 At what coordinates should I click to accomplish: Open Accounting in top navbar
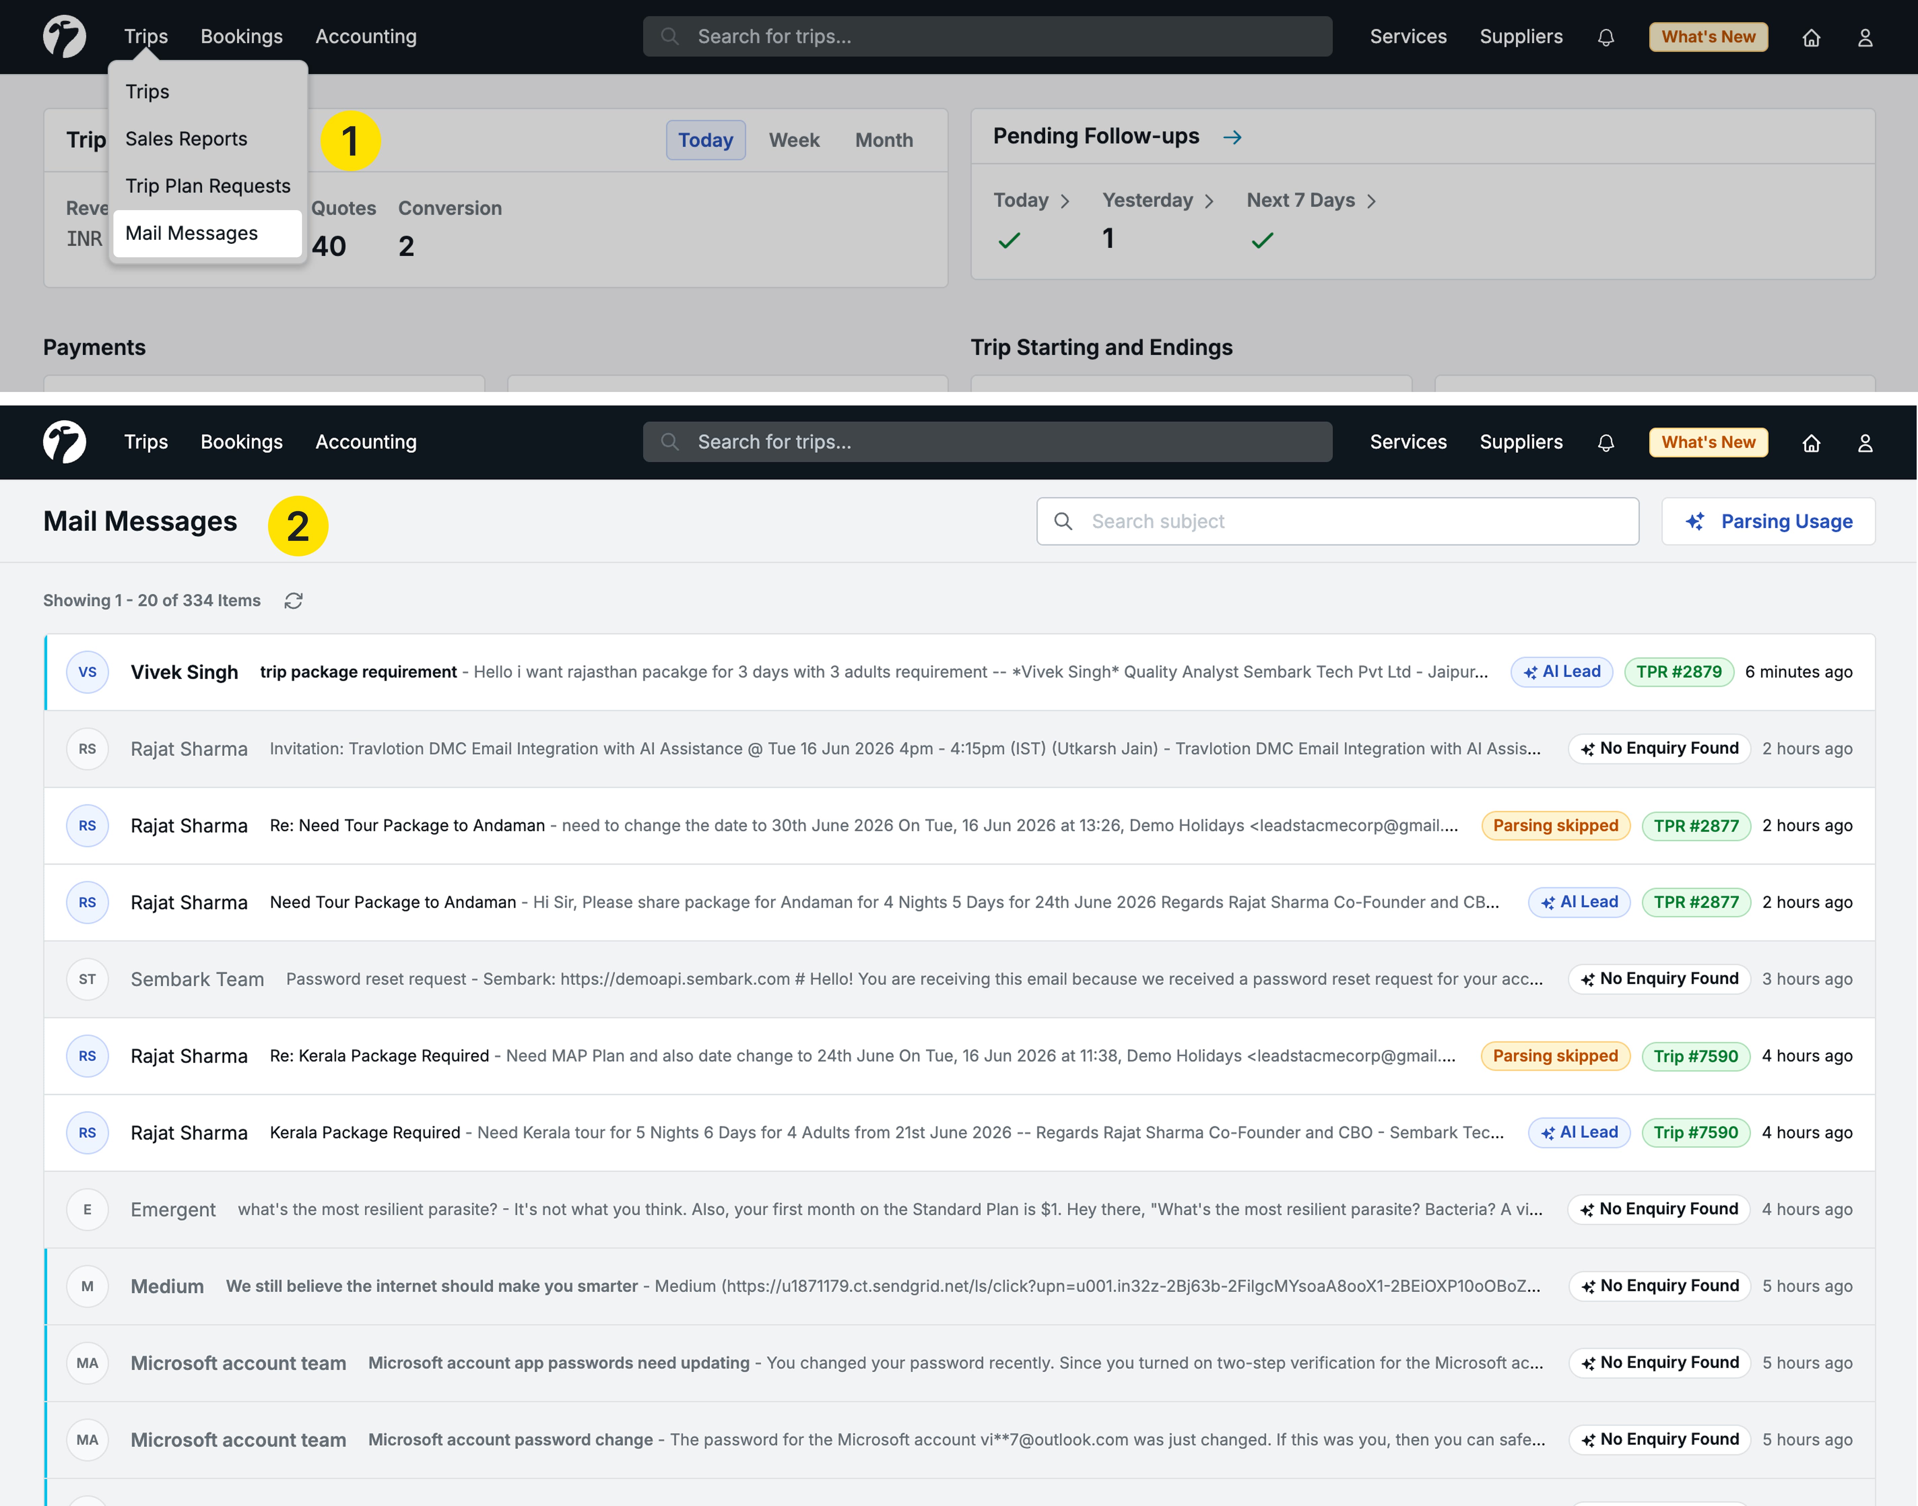point(366,36)
